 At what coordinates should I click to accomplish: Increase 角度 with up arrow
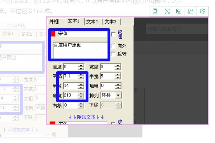[x=81, y=94]
